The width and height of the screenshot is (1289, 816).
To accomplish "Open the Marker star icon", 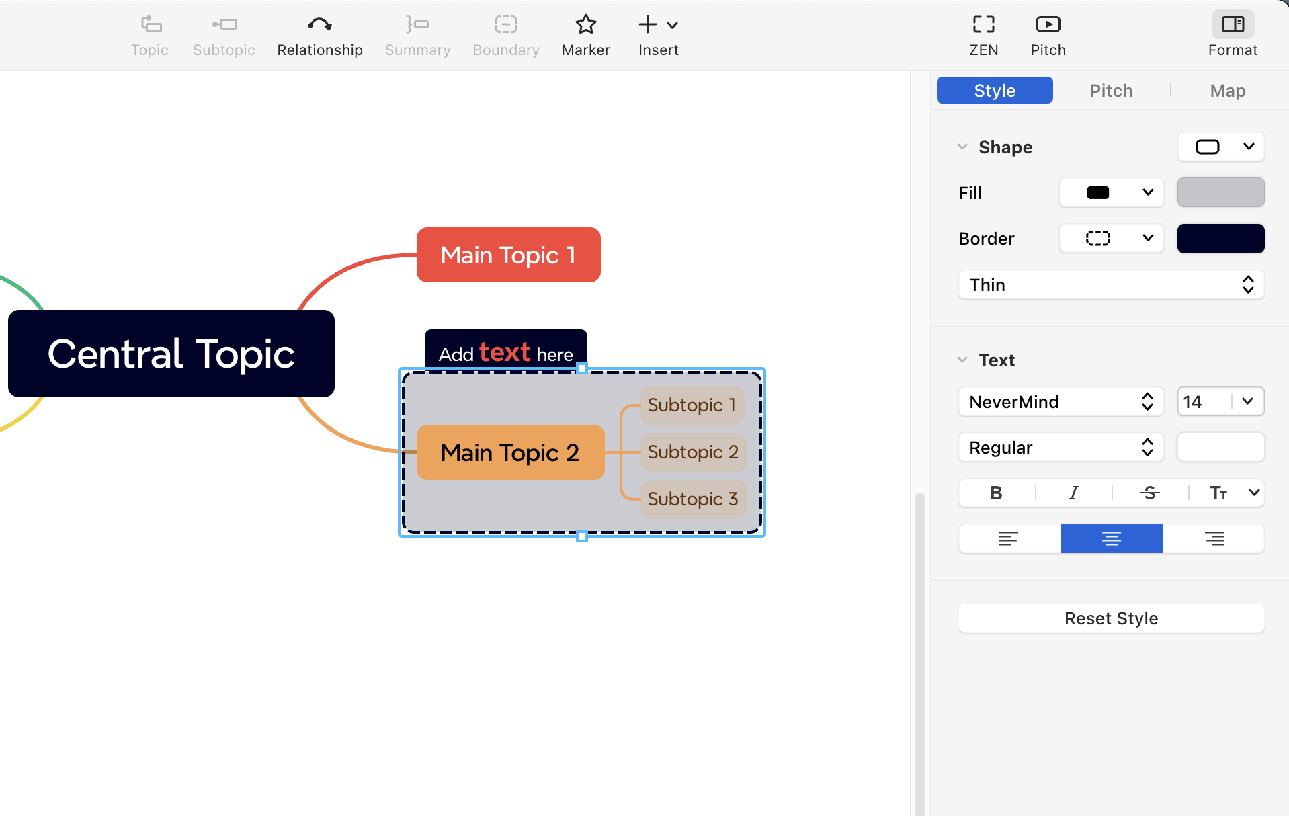I will point(585,25).
